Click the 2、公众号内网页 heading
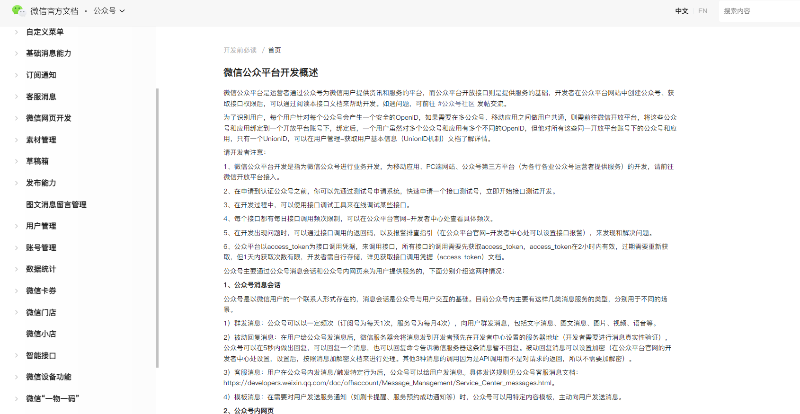This screenshot has width=800, height=414. tap(249, 411)
